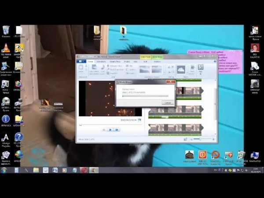Click Snapshot in the Add group
The image size is (264, 198).
click(112, 73)
